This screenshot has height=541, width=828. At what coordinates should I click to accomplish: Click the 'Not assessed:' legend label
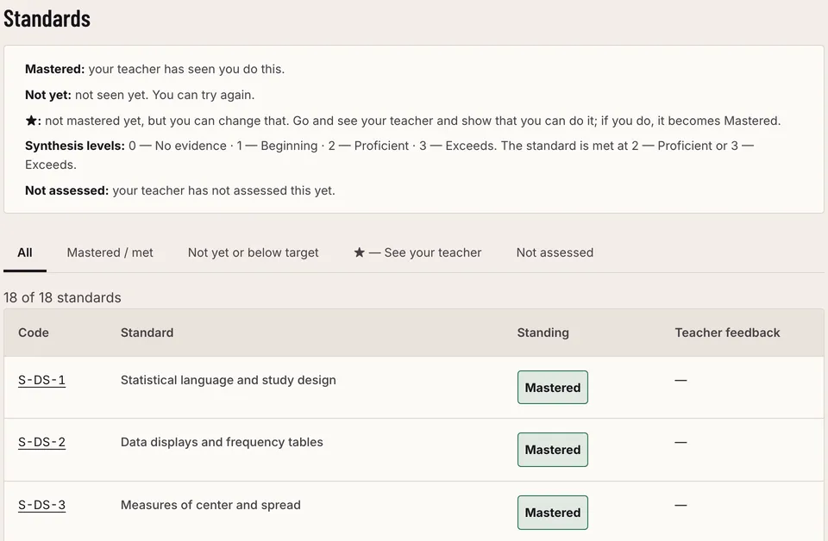pos(67,190)
